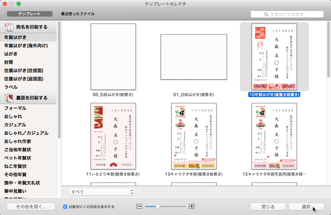
Task: Open the すべて filter dropdown
Action: (x=102, y=192)
